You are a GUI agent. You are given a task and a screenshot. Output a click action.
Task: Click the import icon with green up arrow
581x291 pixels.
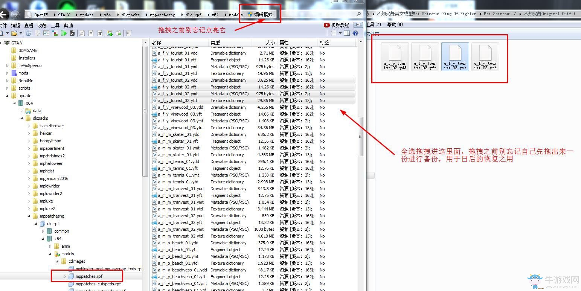pyautogui.click(x=110, y=33)
